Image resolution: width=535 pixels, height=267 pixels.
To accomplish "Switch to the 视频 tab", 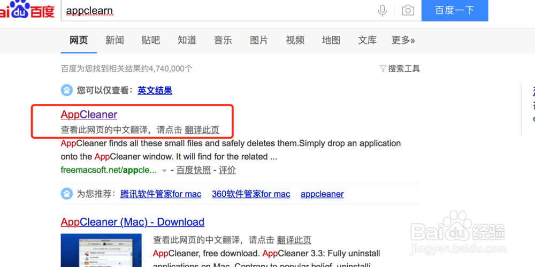I will point(295,40).
